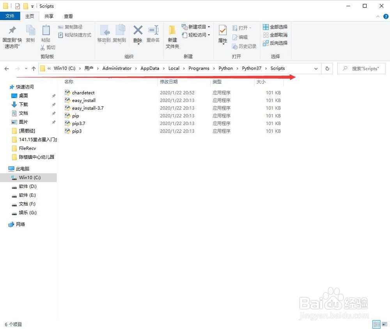This screenshot has height=329, width=390.
Task: Click Administrator in address path
Action: (117, 68)
